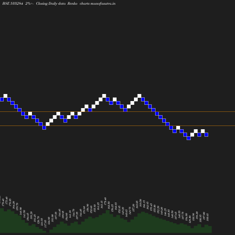
Task: Click the '173.40' peak price label
Action: (x=105, y=201)
